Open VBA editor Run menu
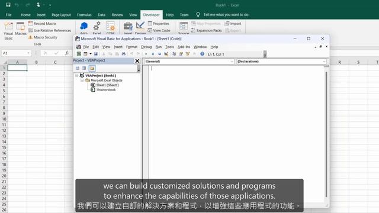The height and width of the screenshot is (213, 379). pyautogui.click(x=159, y=47)
